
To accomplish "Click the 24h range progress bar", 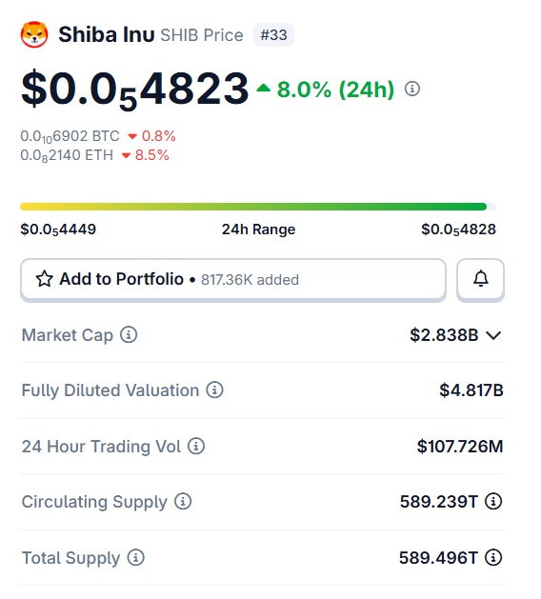I will [x=258, y=207].
